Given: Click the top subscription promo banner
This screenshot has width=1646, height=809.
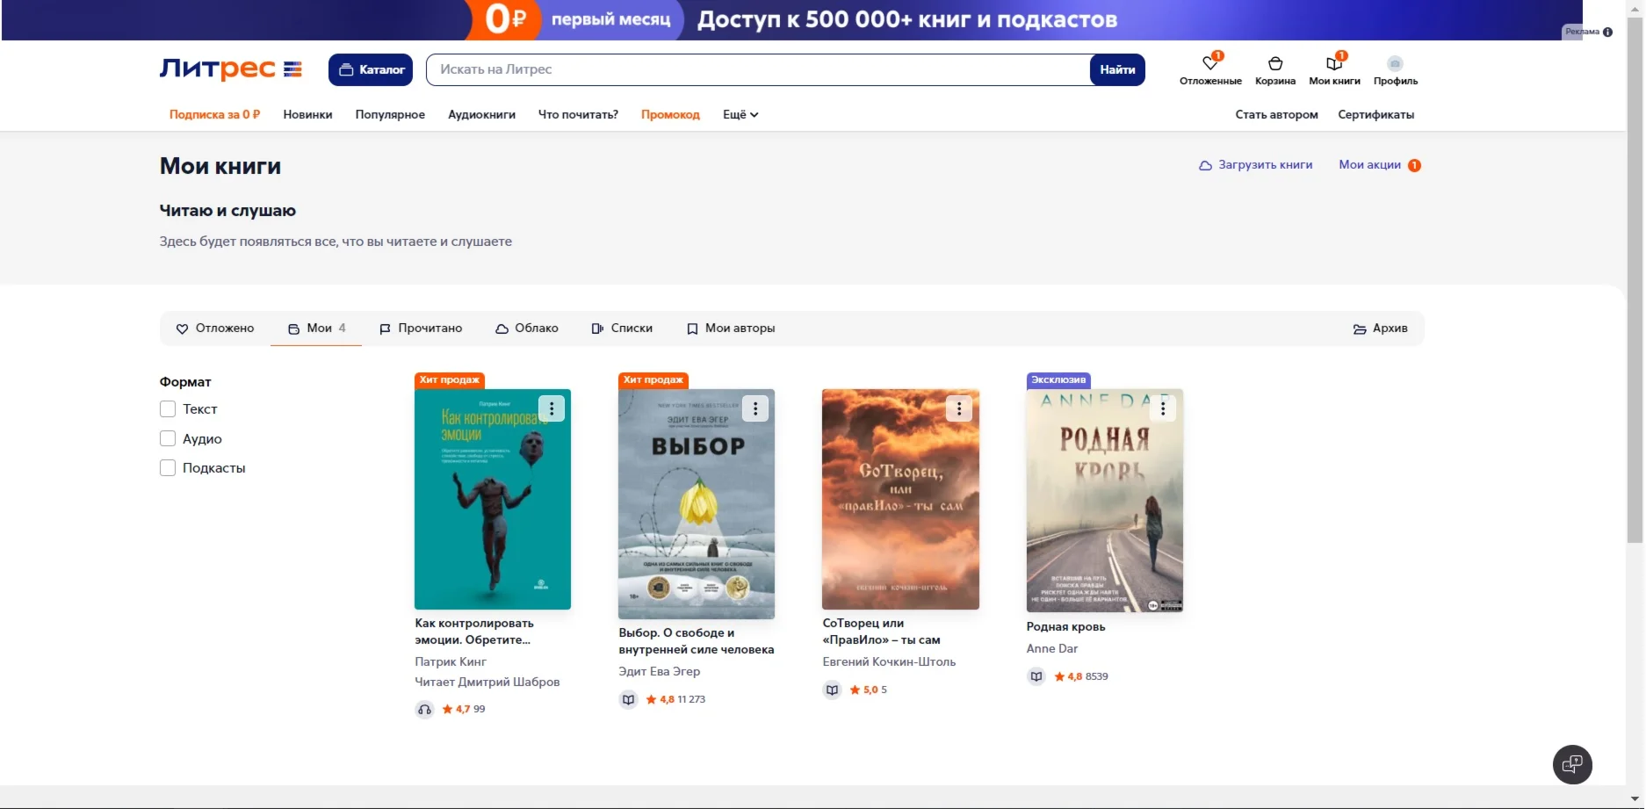Looking at the screenshot, I should [x=791, y=19].
